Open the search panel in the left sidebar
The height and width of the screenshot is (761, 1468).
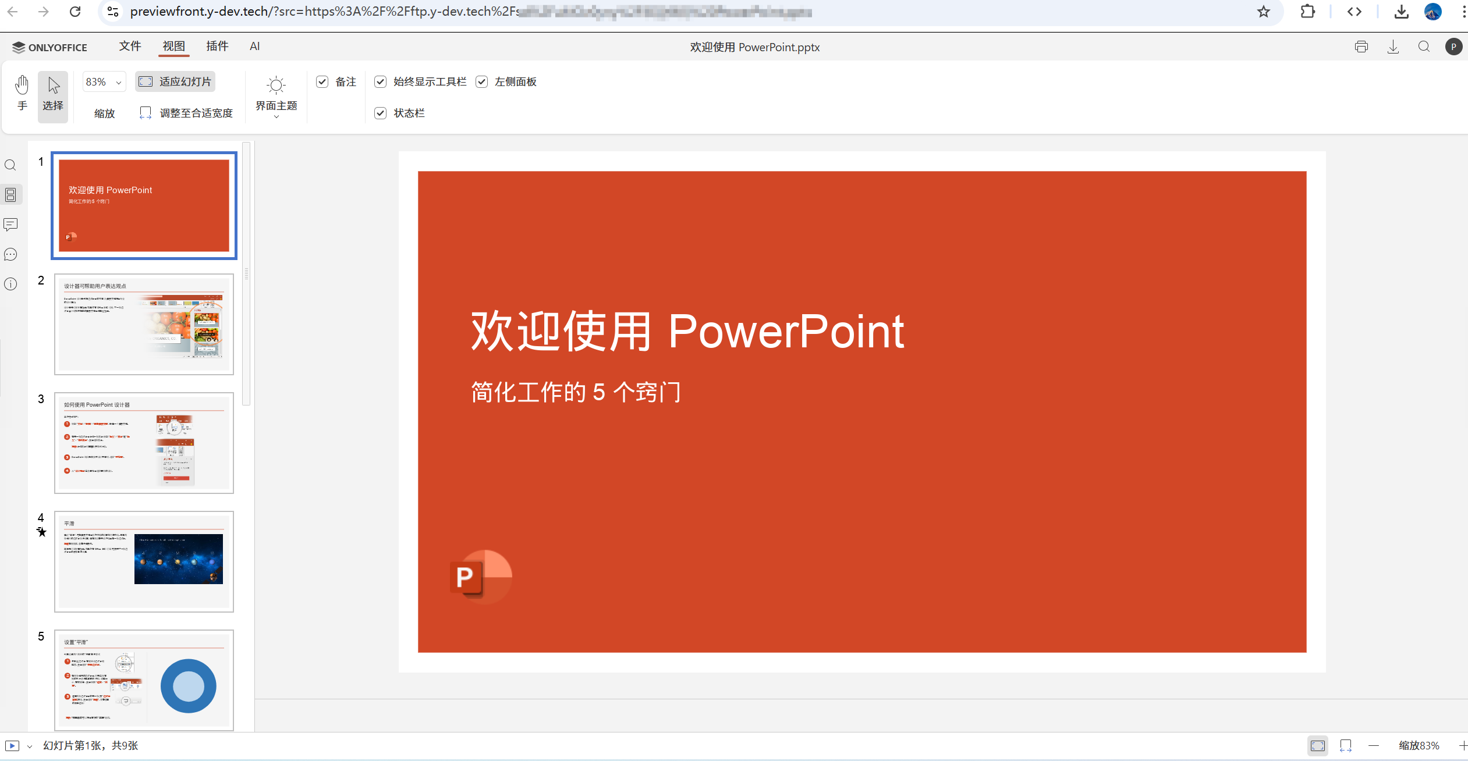tap(10, 165)
